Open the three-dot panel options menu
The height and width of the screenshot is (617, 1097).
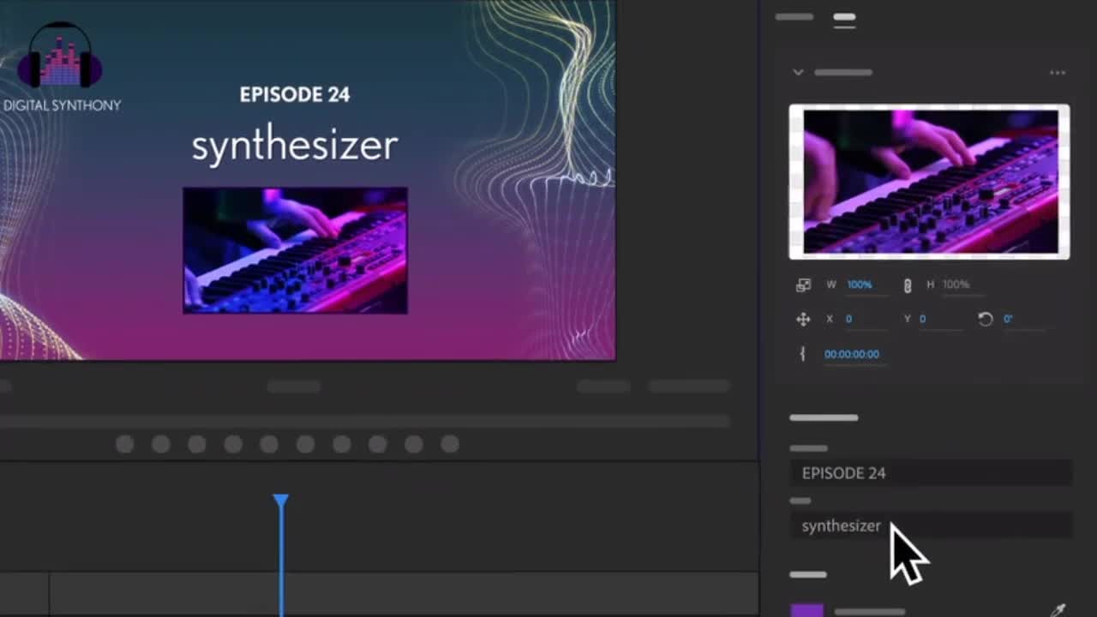pyautogui.click(x=1058, y=73)
